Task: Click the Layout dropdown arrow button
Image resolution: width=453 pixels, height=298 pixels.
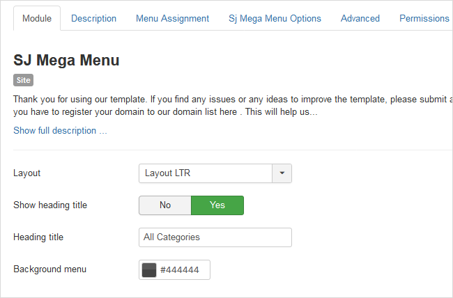Action: [282, 173]
